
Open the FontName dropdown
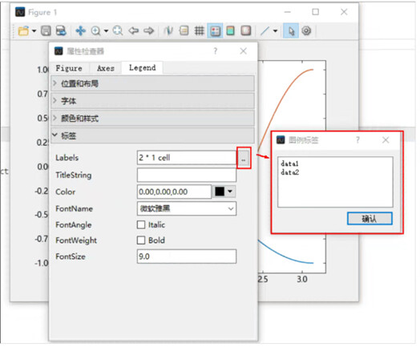187,208
